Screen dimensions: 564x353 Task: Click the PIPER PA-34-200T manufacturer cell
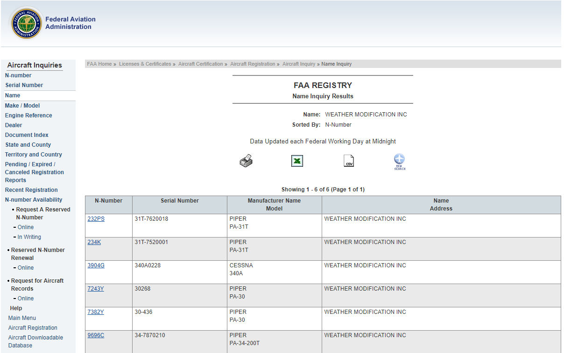[x=275, y=342]
